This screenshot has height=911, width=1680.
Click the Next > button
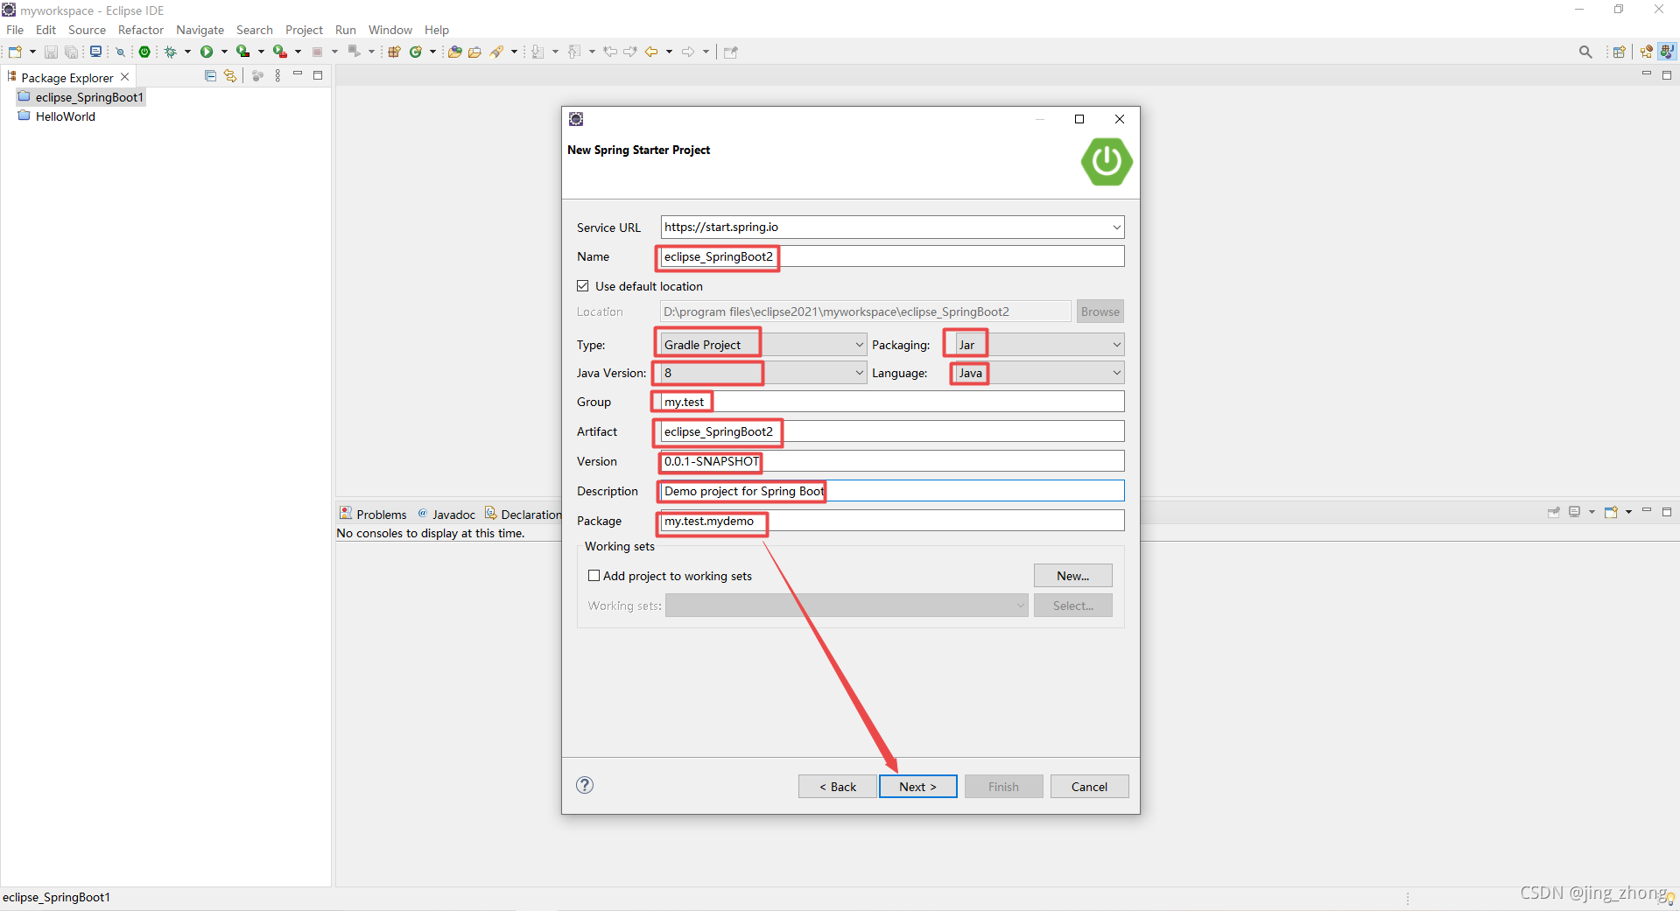[x=917, y=787]
